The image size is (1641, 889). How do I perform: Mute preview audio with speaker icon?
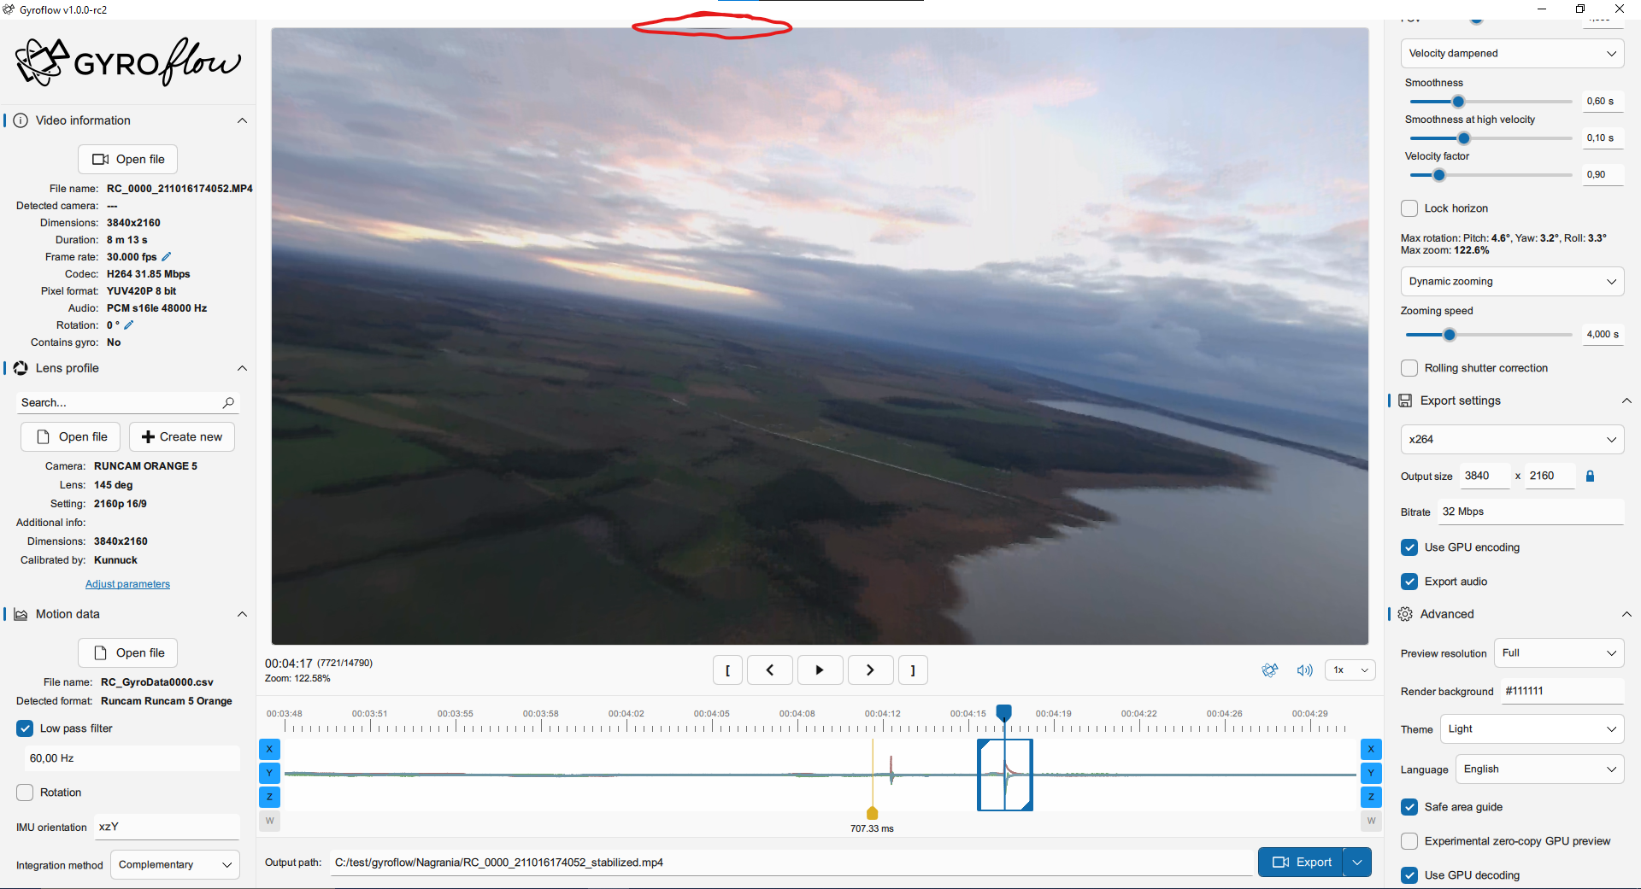point(1304,670)
